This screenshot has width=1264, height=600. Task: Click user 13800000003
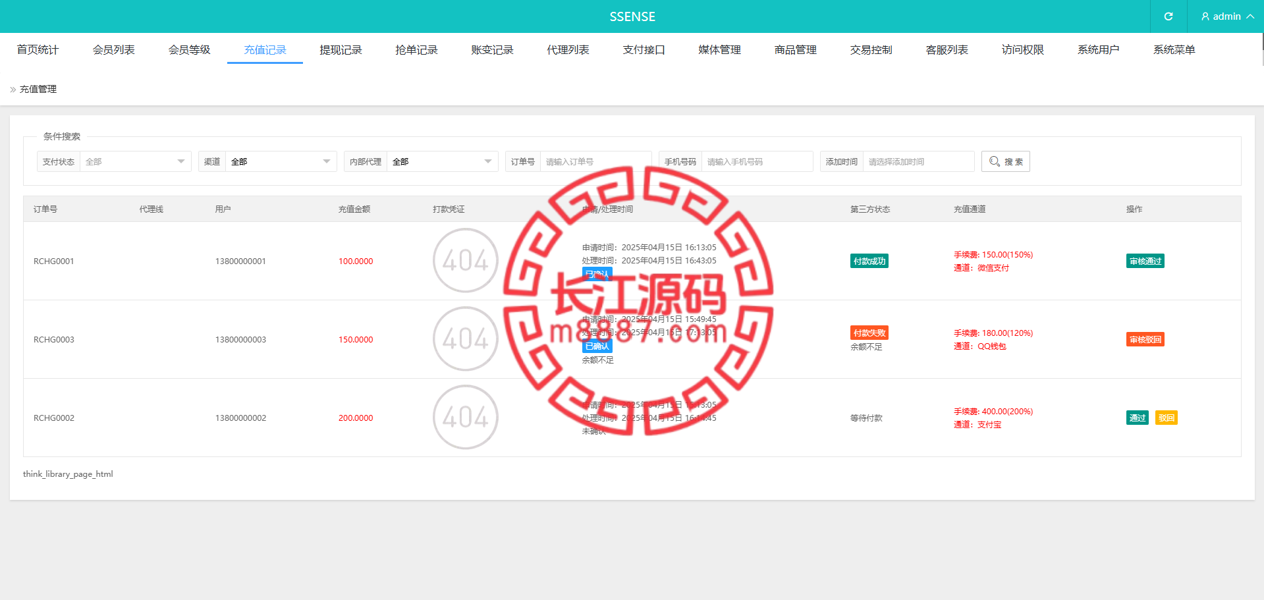point(240,340)
